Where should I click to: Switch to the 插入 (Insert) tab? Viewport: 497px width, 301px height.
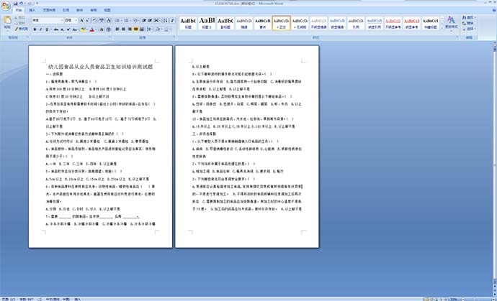point(32,11)
